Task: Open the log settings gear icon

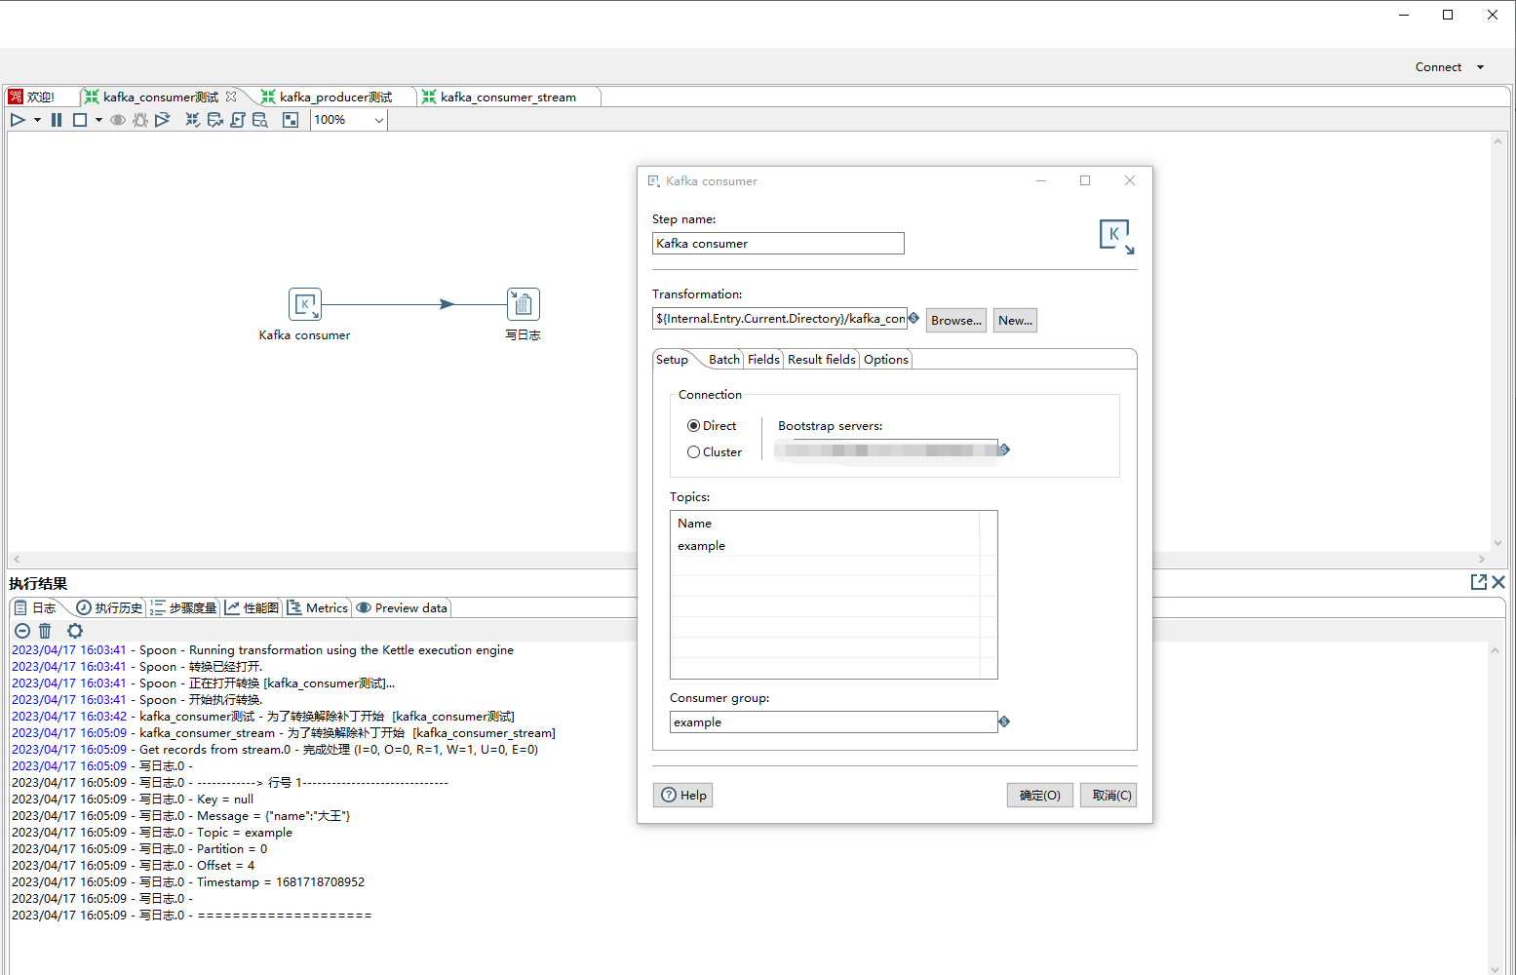Action: tap(75, 631)
